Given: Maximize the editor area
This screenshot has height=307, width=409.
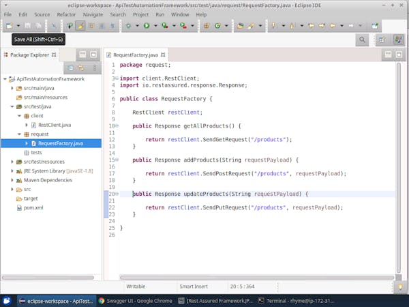Looking at the screenshot, I should point(397,54).
